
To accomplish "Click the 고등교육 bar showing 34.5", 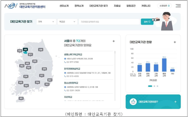I will (x=156, y=68).
